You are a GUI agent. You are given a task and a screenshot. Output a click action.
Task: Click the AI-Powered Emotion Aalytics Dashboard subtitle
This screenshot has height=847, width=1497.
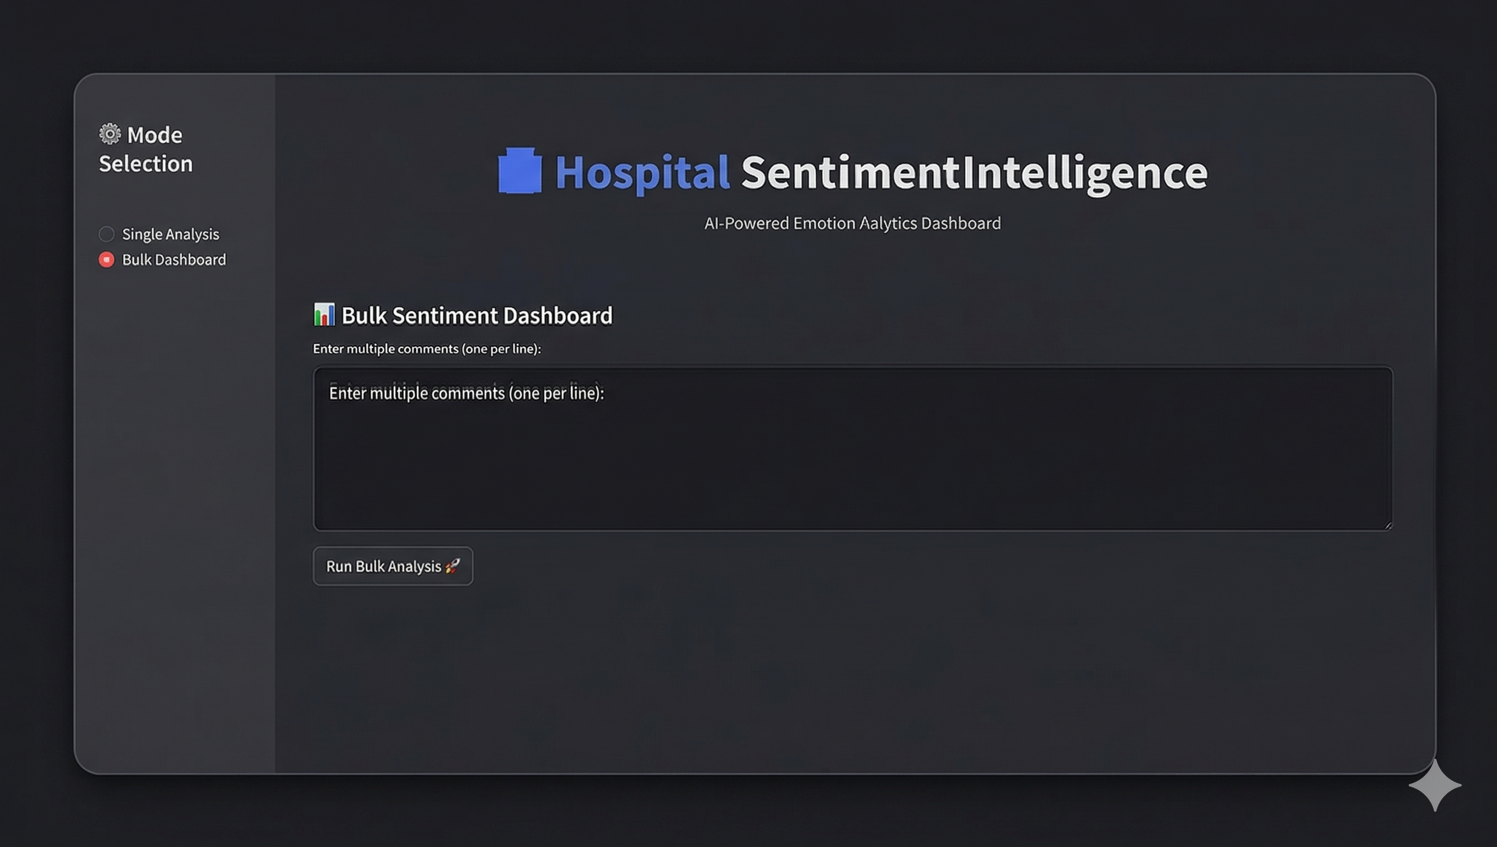(x=852, y=223)
